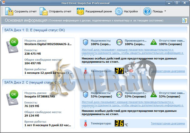190x133 pixels.
Task: Click the Save report floppy icon
Action: (x=9, y=11)
